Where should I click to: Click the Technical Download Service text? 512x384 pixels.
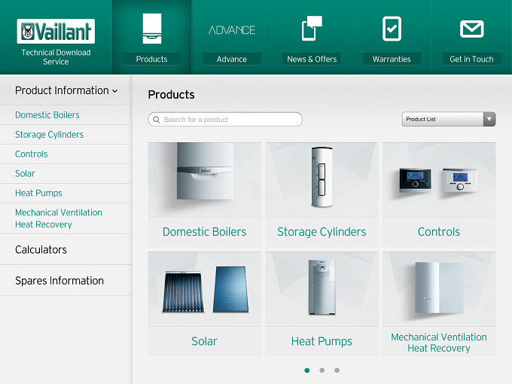coord(56,57)
